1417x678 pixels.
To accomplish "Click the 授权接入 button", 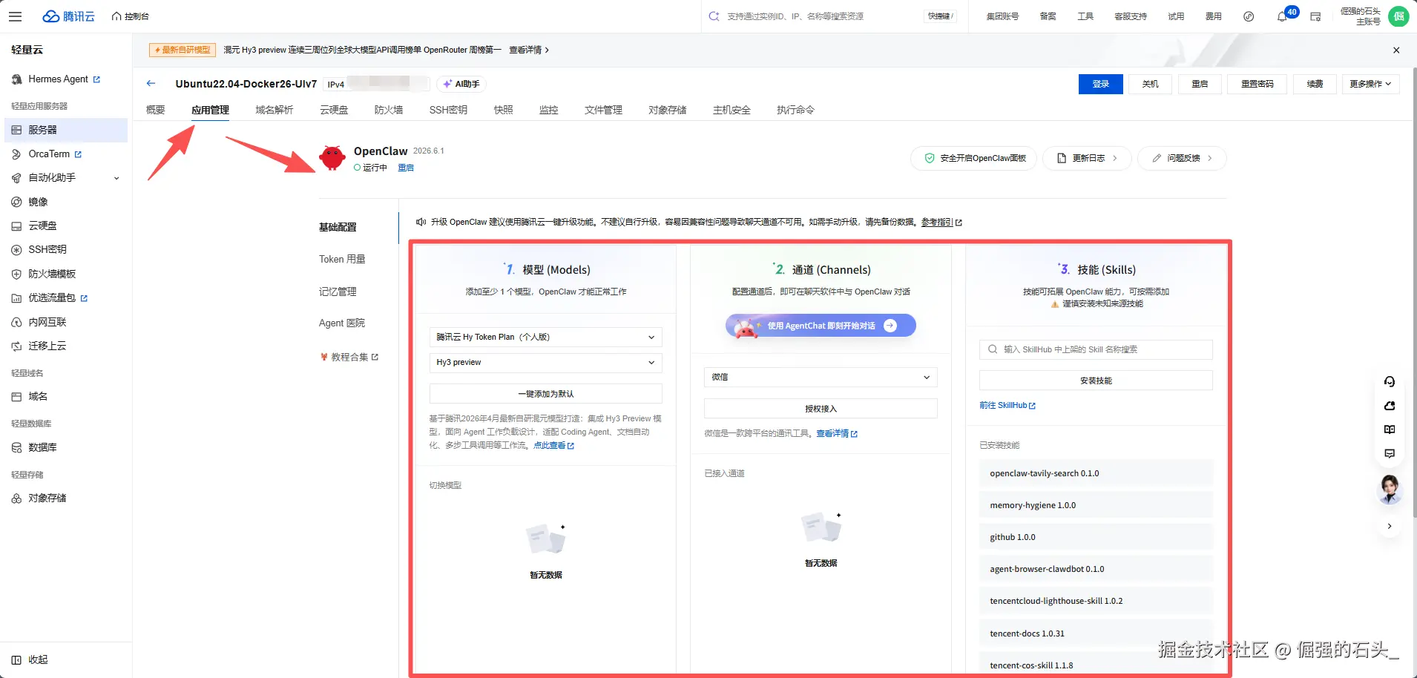I will 821,409.
